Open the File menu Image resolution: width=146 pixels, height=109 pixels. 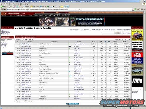(x=2, y=4)
